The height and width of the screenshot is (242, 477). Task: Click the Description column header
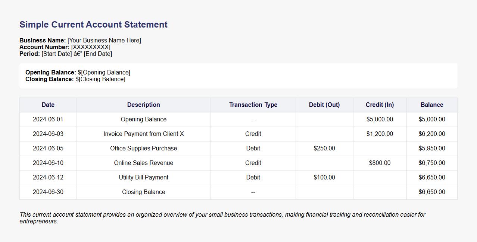click(143, 105)
